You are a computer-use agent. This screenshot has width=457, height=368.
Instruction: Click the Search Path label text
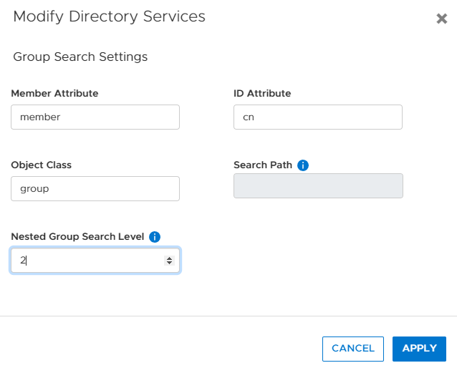coord(262,165)
